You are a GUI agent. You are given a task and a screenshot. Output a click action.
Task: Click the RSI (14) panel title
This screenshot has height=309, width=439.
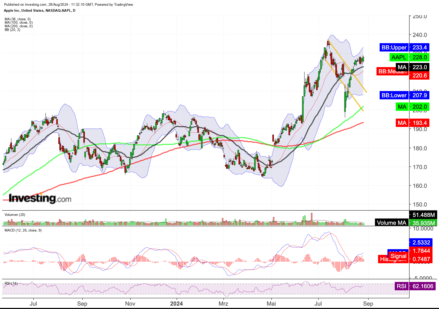click(11, 283)
